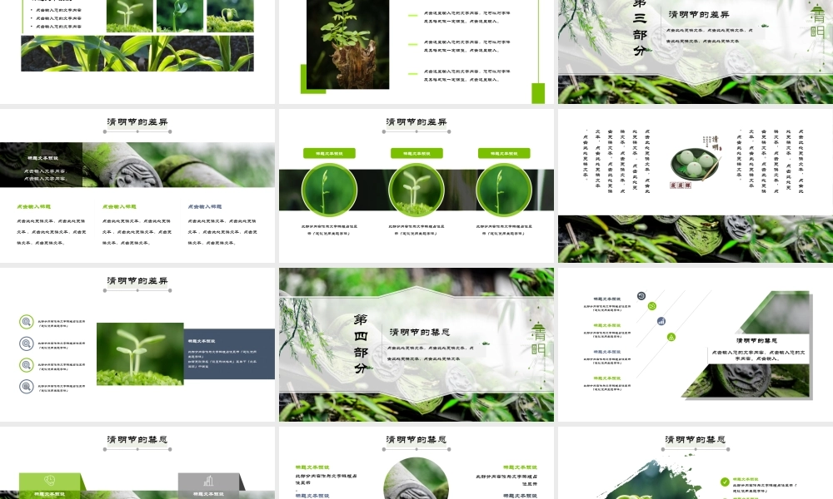
Task: Click the red seal stamp under dumplings bowl
Action: [681, 185]
